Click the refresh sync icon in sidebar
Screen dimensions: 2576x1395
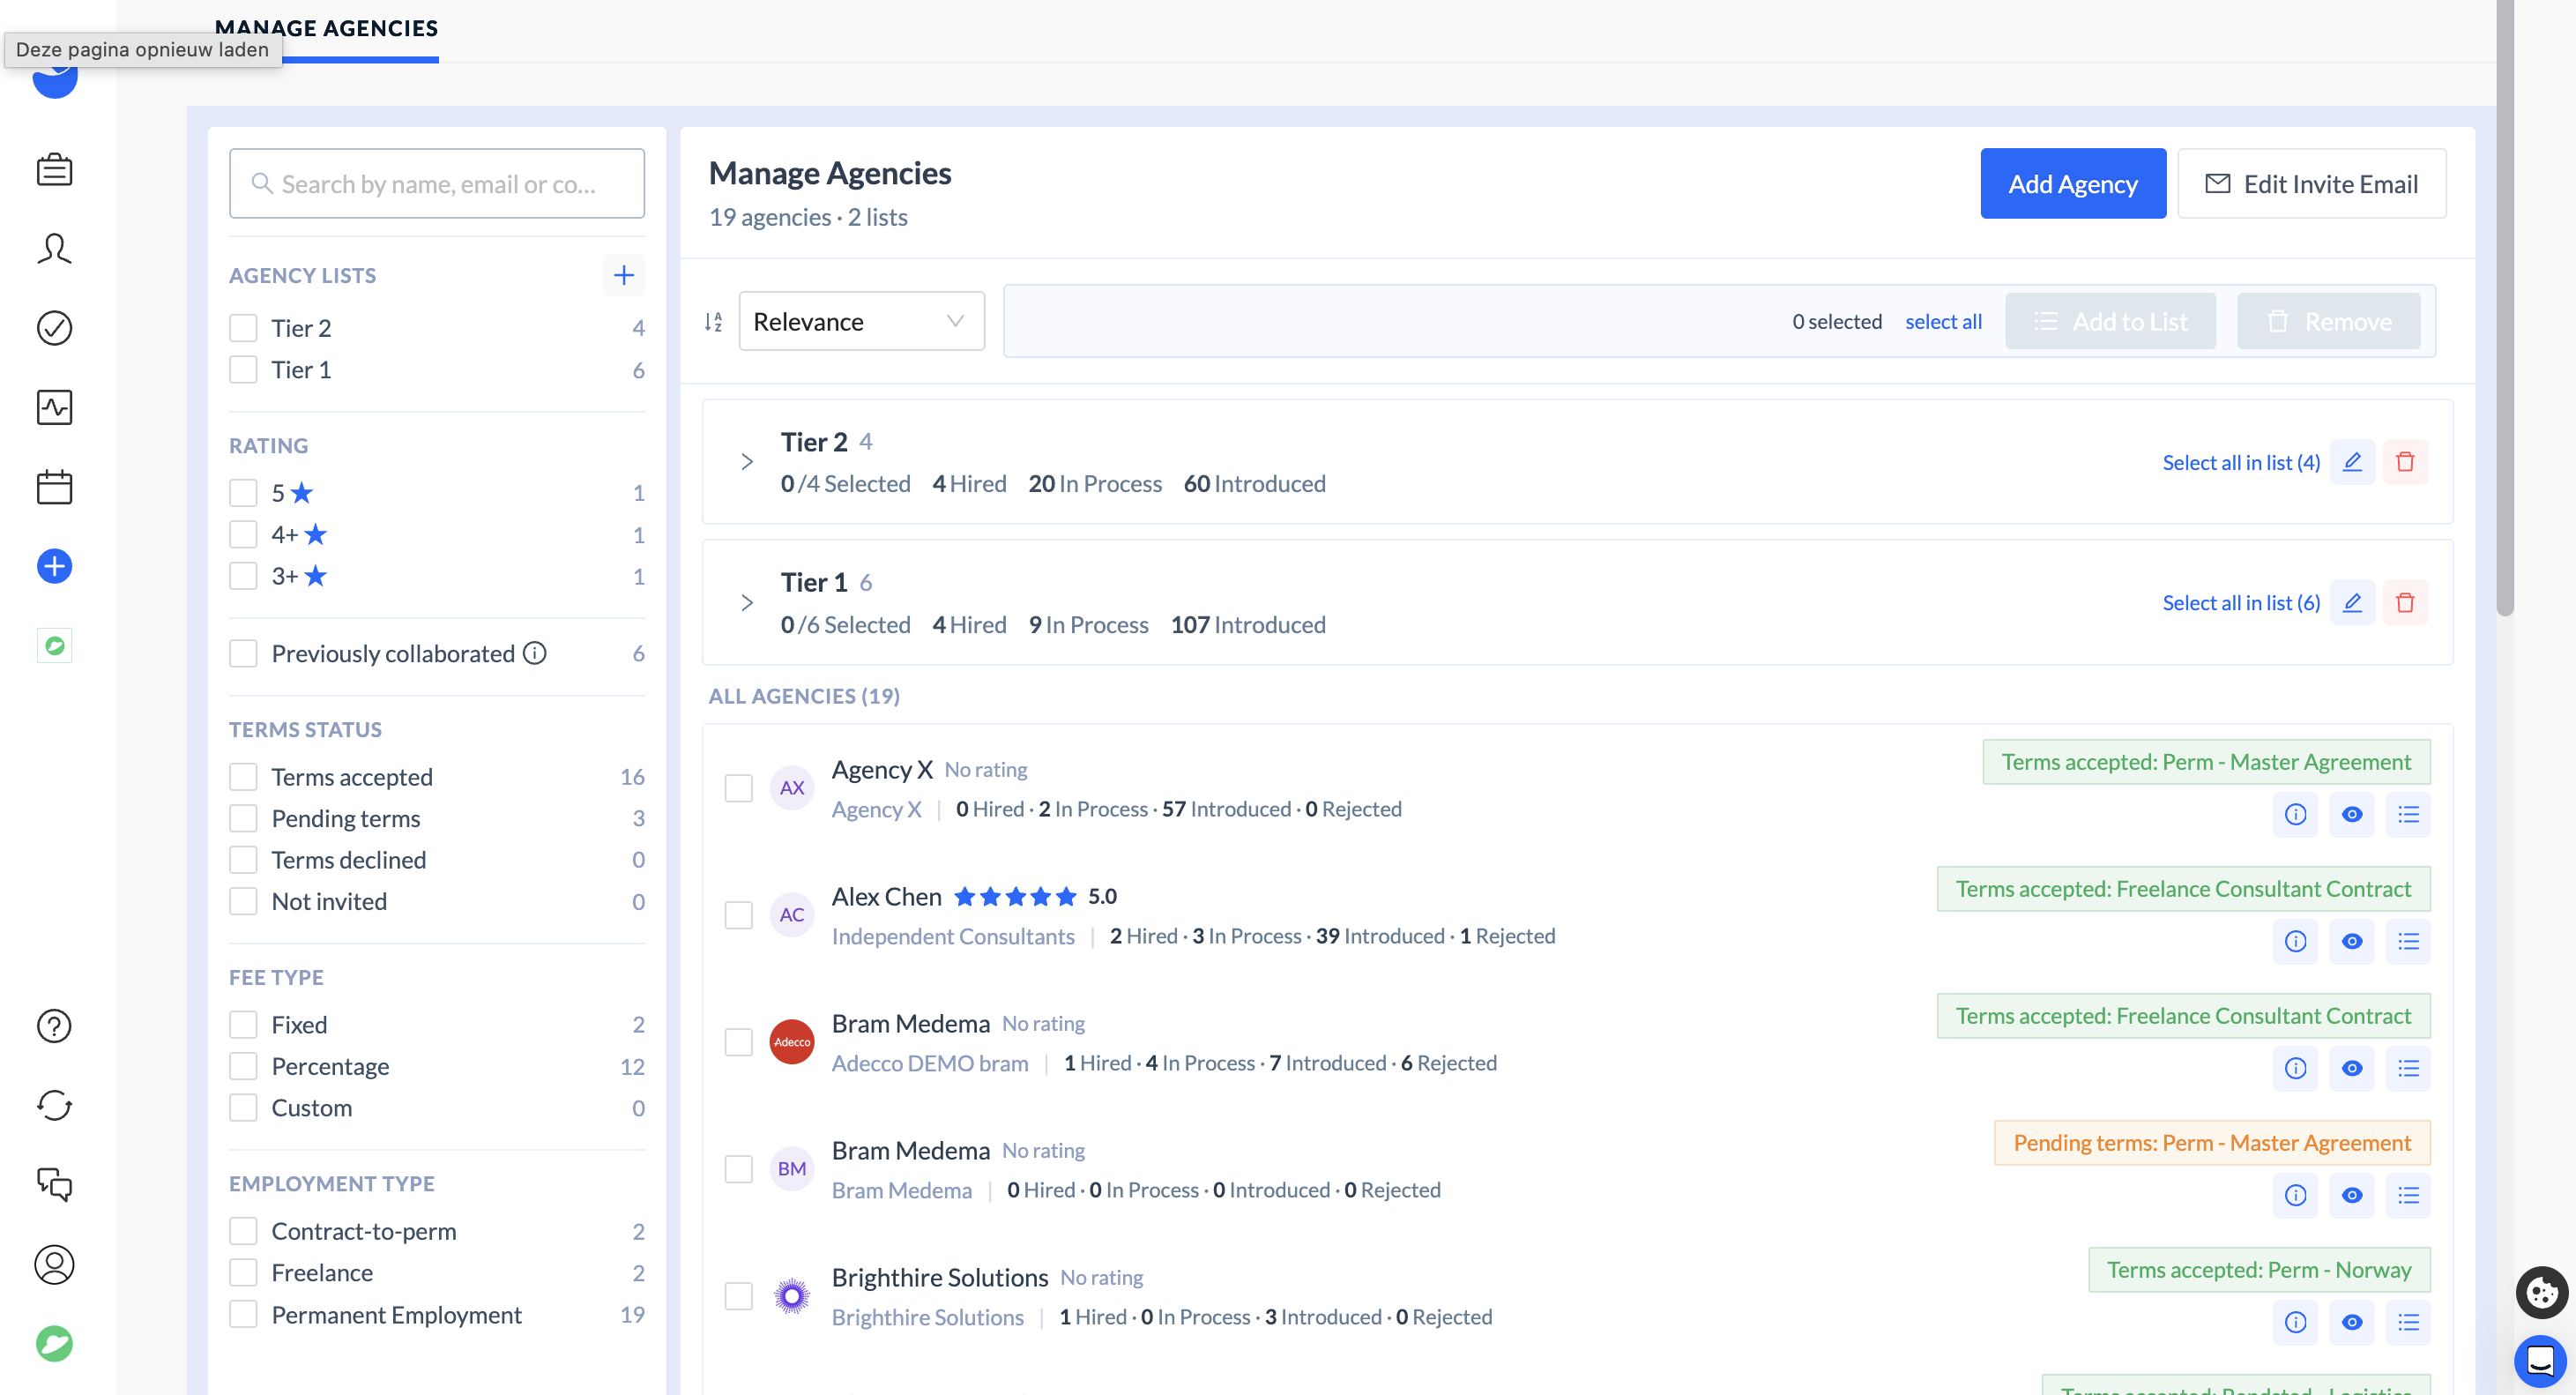pos(54,1105)
